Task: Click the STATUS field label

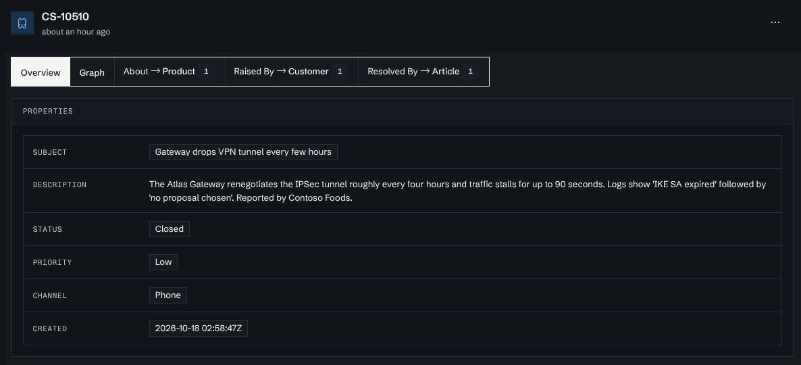Action: point(47,230)
